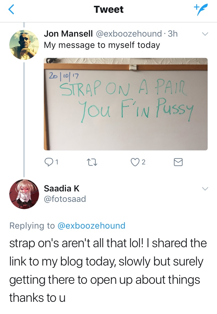Viewport: 217px width, 314px height.
Task: Expand options chevron on Saadia K's reply
Action: click(x=205, y=189)
